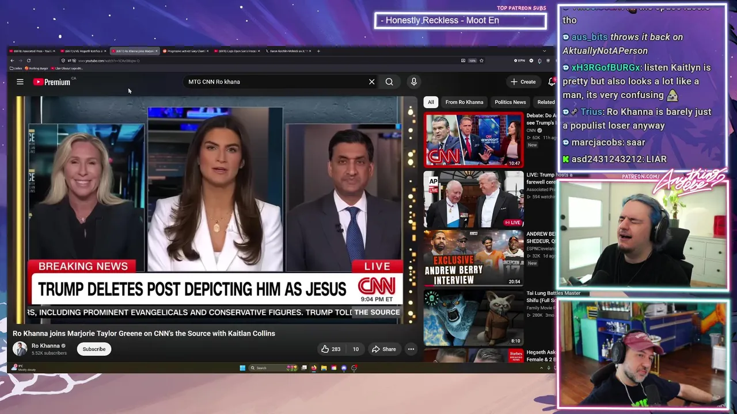
Task: Open more actions for this video
Action: coord(411,349)
